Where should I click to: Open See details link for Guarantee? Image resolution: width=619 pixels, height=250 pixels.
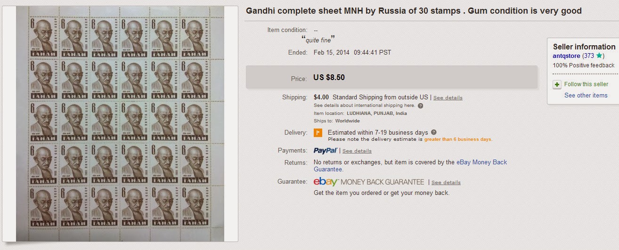pyautogui.click(x=446, y=183)
